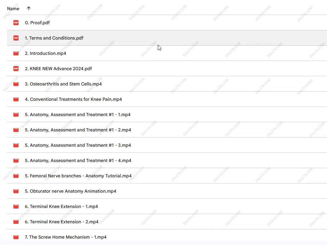Click video icon for Conventional Treatments for Knee Pain
The image size is (327, 245).
coord(16,99)
